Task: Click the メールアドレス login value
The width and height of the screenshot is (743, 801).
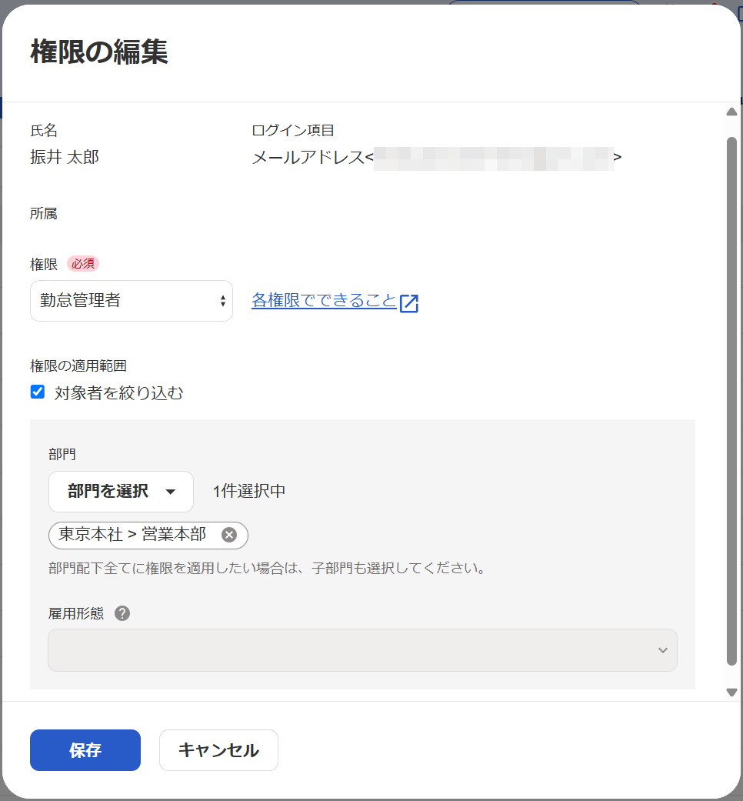Action: click(x=437, y=157)
